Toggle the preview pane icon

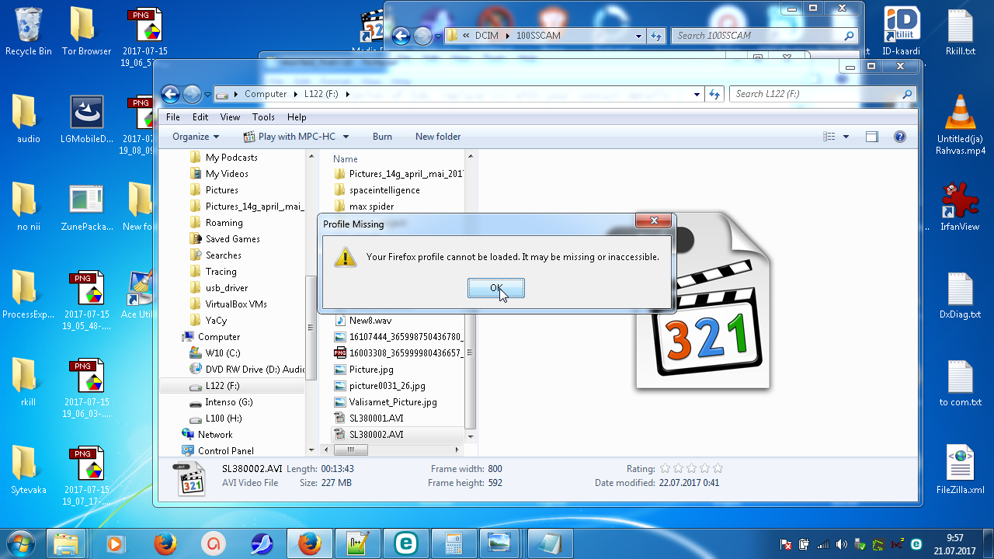point(872,137)
